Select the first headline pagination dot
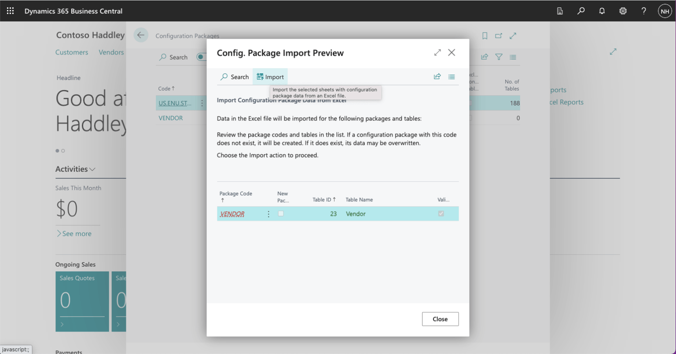 pos(57,151)
